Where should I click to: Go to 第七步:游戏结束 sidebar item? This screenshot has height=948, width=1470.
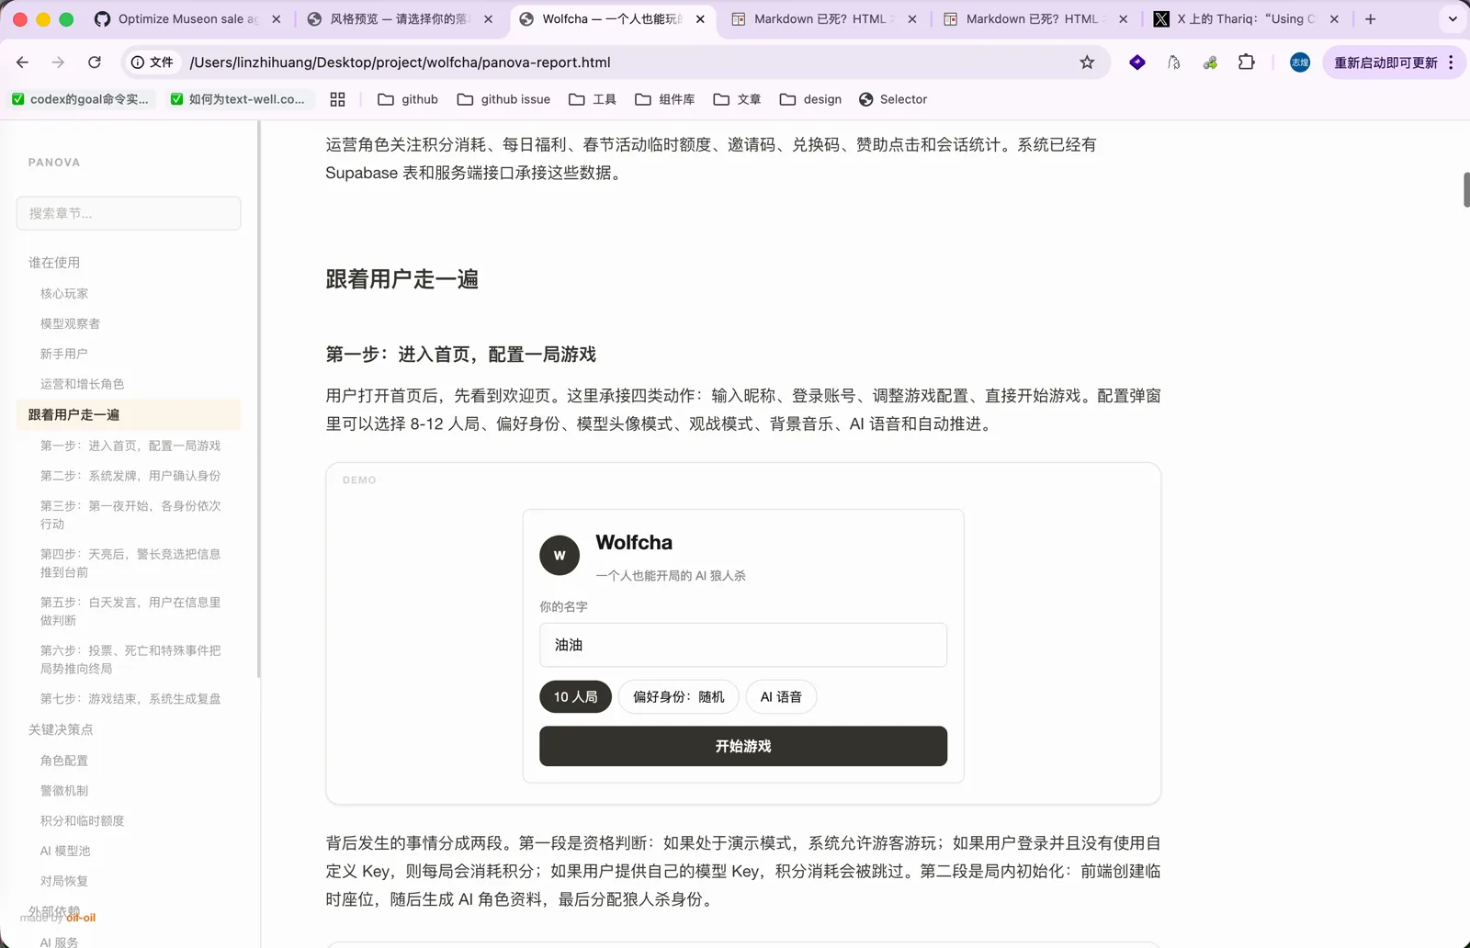pyautogui.click(x=130, y=699)
